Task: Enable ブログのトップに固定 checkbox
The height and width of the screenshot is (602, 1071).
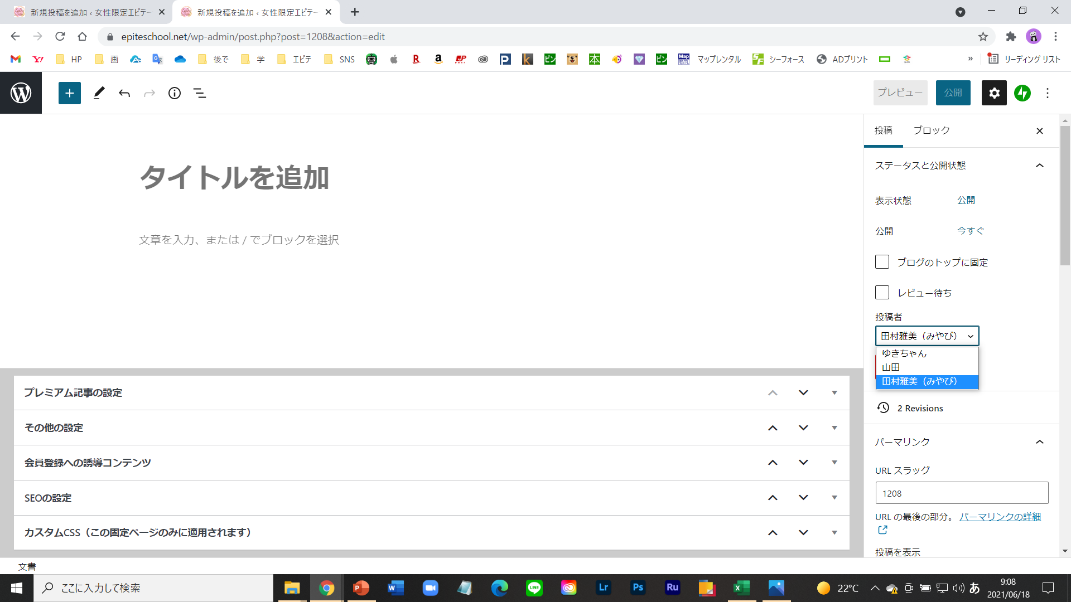Action: click(x=882, y=262)
